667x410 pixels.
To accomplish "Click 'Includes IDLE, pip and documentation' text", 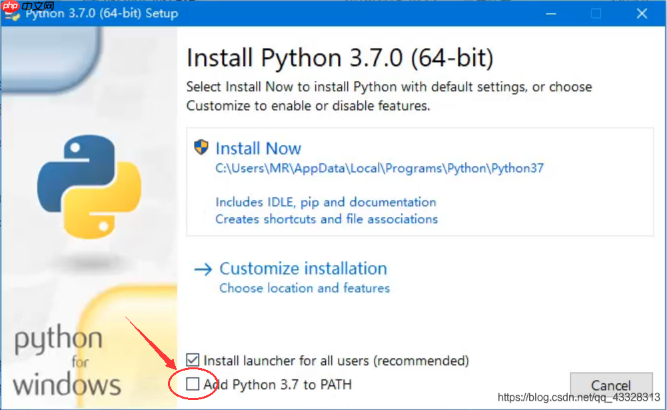I will 325,202.
